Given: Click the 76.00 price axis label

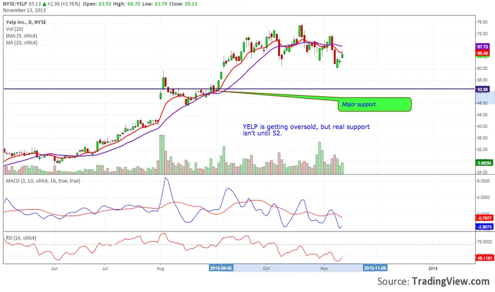Looking at the screenshot, I should pyautogui.click(x=482, y=22).
